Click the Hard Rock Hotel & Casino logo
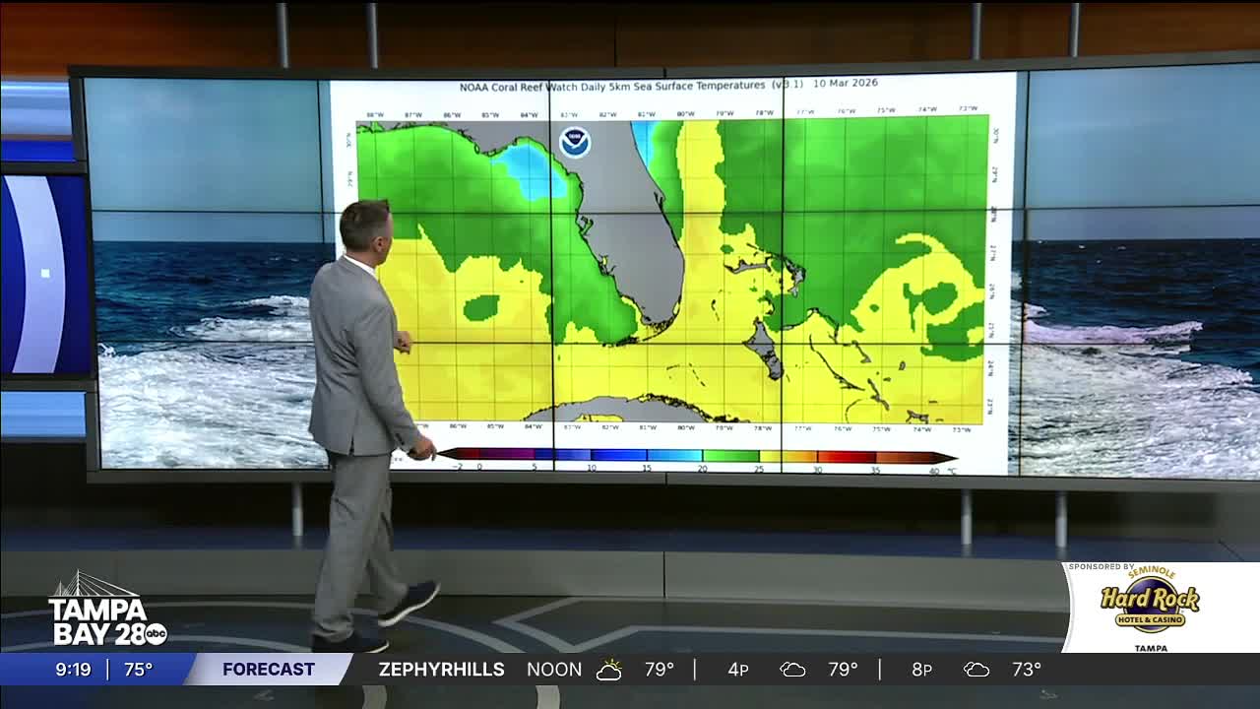The image size is (1260, 709). tap(1150, 603)
